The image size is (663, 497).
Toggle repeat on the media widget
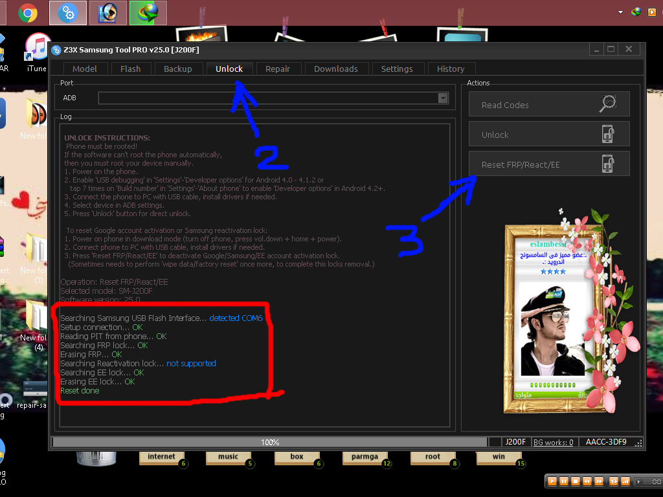pyautogui.click(x=614, y=481)
